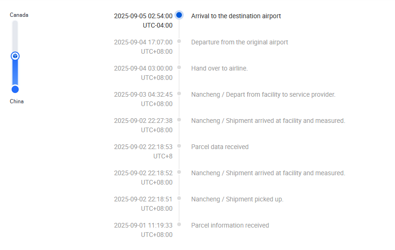Click the dot next to Shipment picked up

pos(179,198)
